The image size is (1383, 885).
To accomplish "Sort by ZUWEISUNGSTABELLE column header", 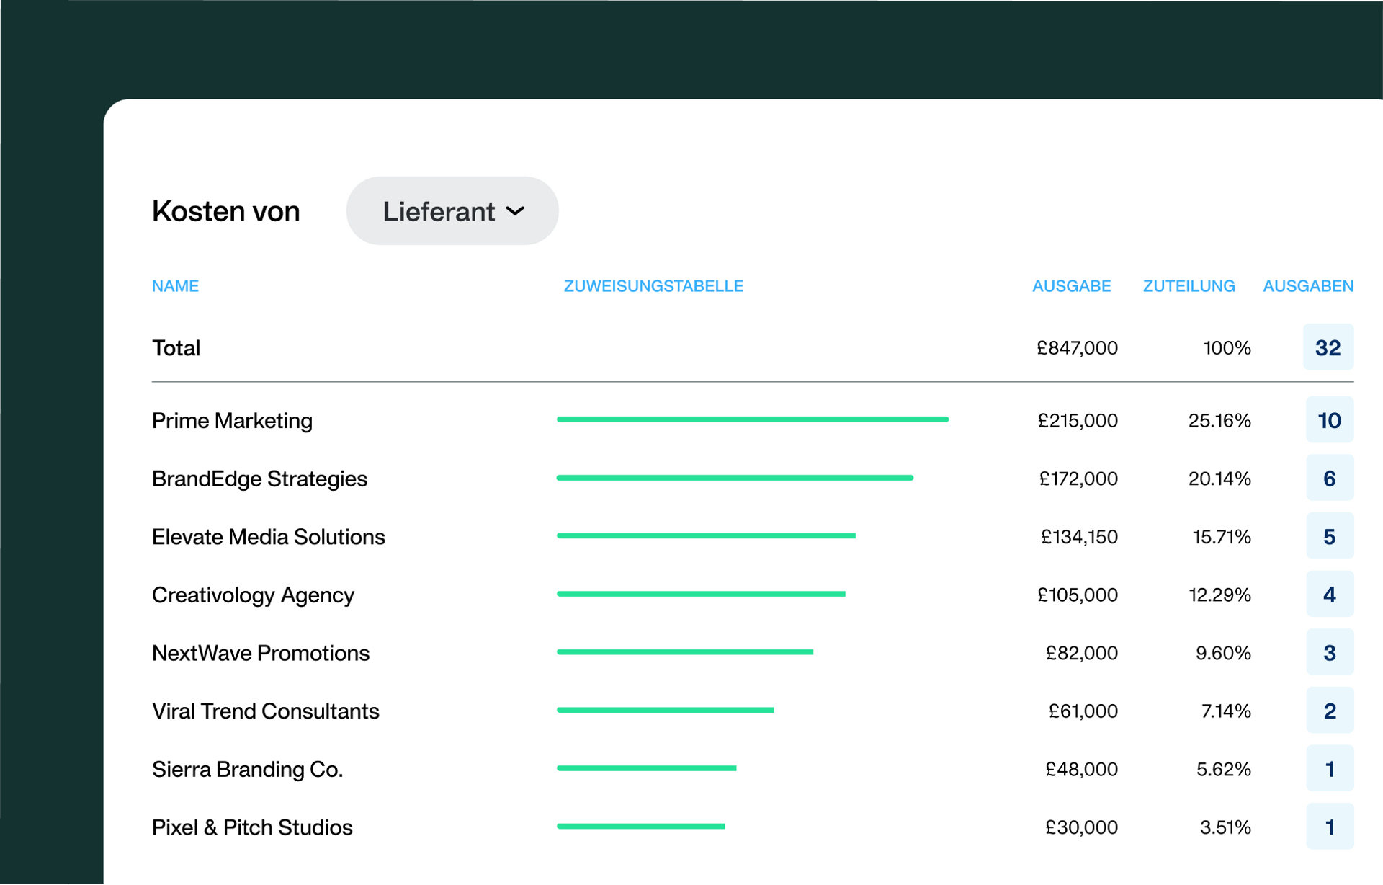I will (653, 286).
